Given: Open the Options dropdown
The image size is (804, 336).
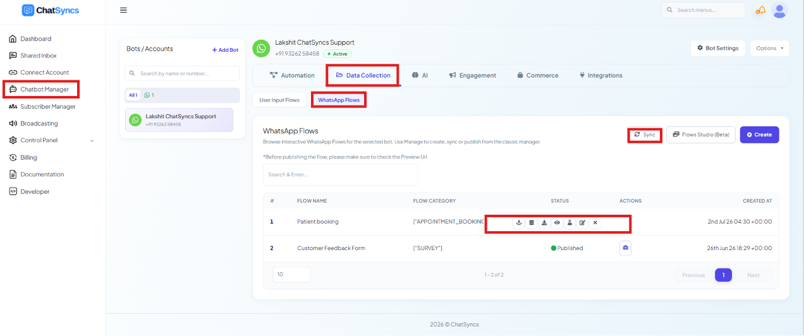Looking at the screenshot, I should (769, 48).
